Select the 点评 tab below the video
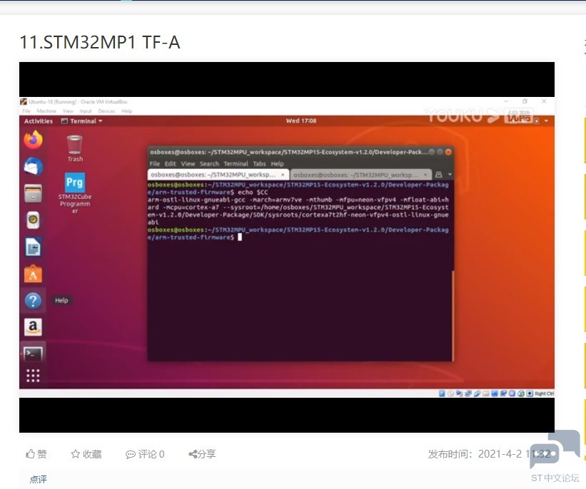The width and height of the screenshot is (586, 489). (x=38, y=479)
